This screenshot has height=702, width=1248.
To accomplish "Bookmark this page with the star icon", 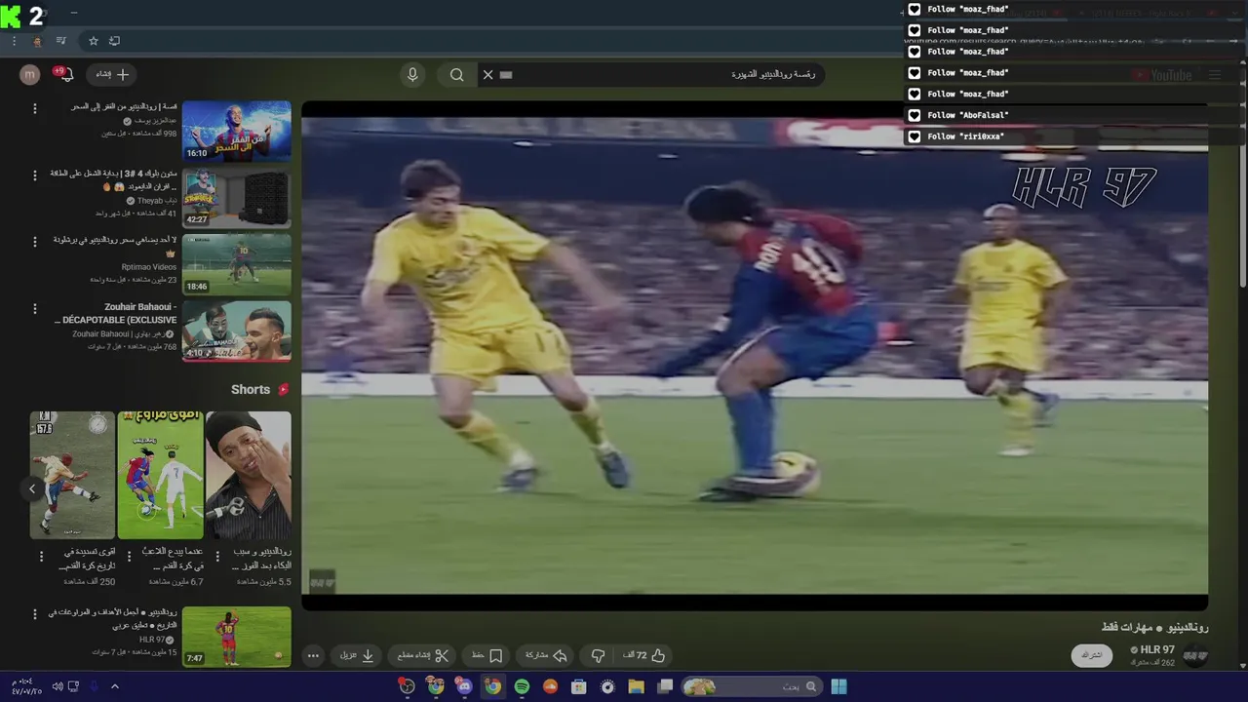I will [94, 41].
